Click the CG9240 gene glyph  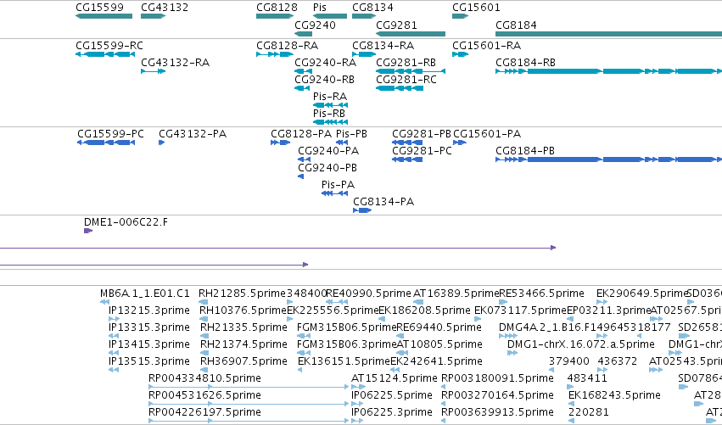pyautogui.click(x=304, y=34)
